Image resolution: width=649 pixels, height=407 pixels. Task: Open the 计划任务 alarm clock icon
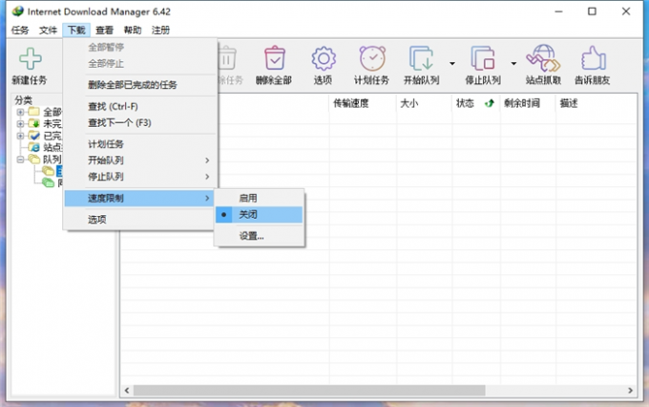click(371, 59)
